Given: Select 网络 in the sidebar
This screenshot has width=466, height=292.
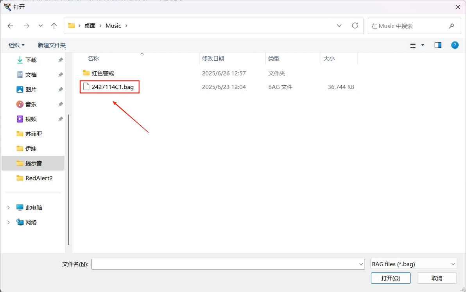Looking at the screenshot, I should pos(31,222).
